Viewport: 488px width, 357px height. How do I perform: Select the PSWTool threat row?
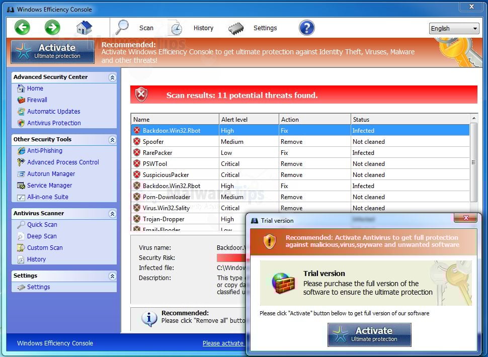pos(300,163)
